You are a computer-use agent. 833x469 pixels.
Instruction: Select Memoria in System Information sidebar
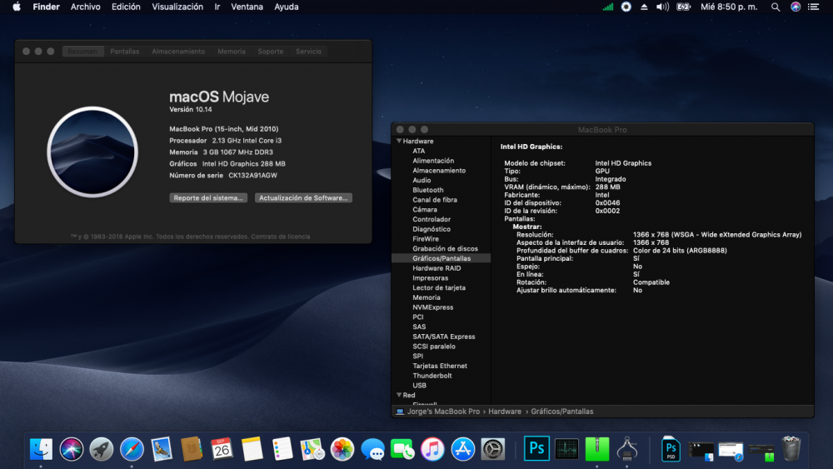(426, 297)
